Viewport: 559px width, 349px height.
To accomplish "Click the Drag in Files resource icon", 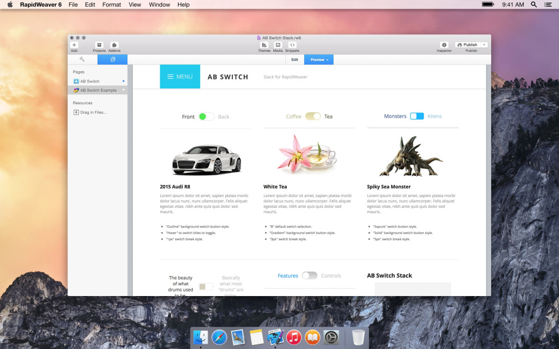I will (x=76, y=112).
